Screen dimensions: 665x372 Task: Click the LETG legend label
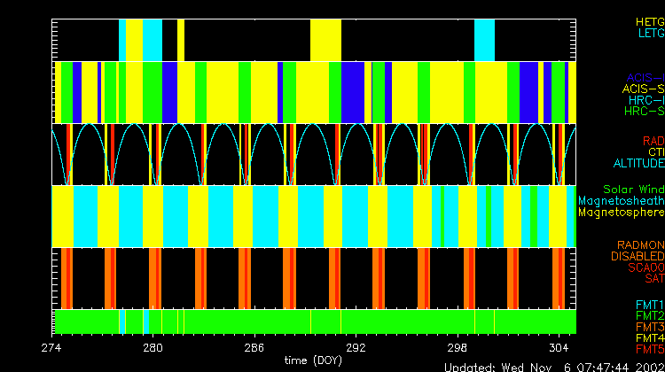(650, 33)
